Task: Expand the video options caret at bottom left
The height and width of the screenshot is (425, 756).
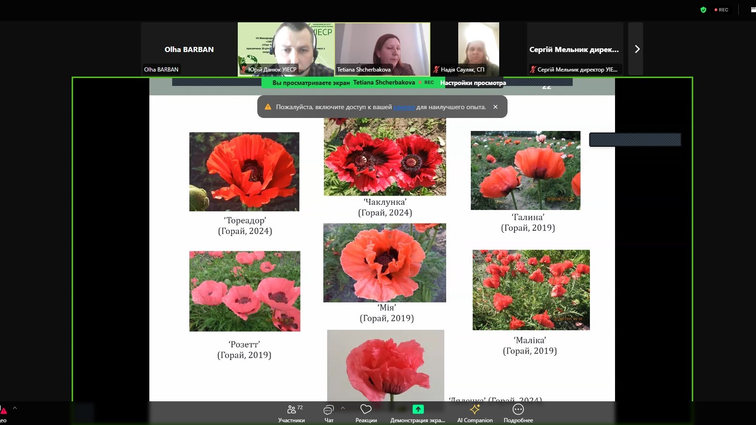Action: (15, 408)
